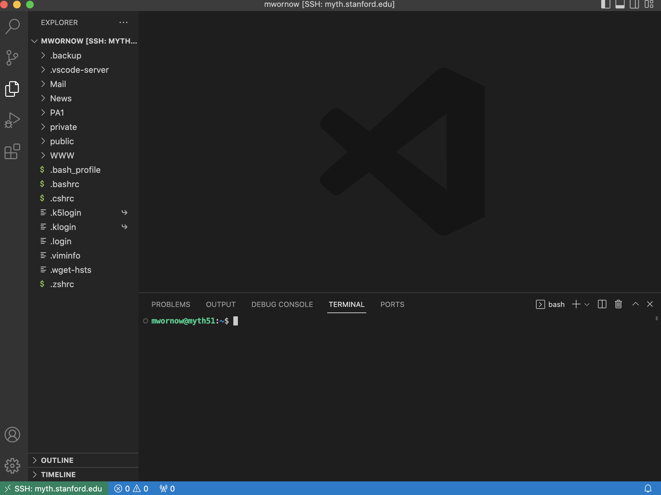The height and width of the screenshot is (495, 661).
Task: Click the symlink arrow on .klogin
Action: pyautogui.click(x=124, y=227)
